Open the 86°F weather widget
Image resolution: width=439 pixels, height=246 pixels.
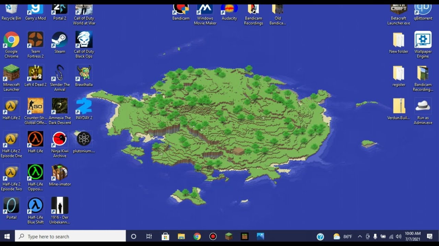point(343,236)
